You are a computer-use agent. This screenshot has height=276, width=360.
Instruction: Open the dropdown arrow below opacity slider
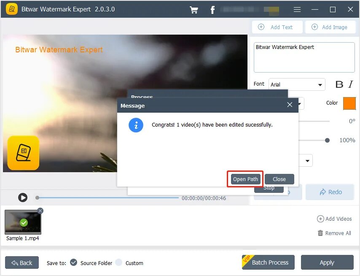pos(307,161)
